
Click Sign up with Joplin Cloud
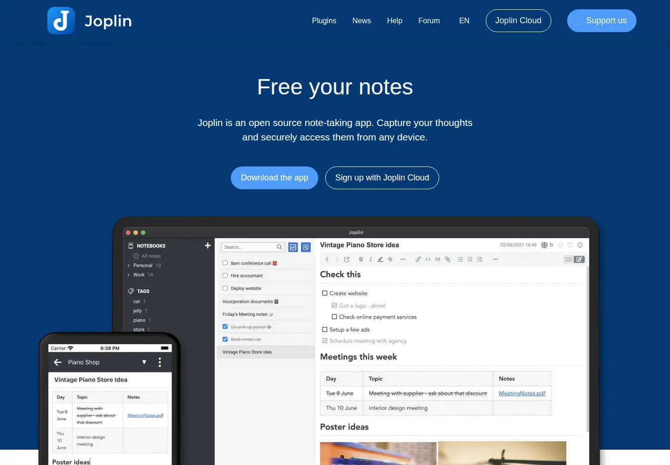click(x=382, y=178)
